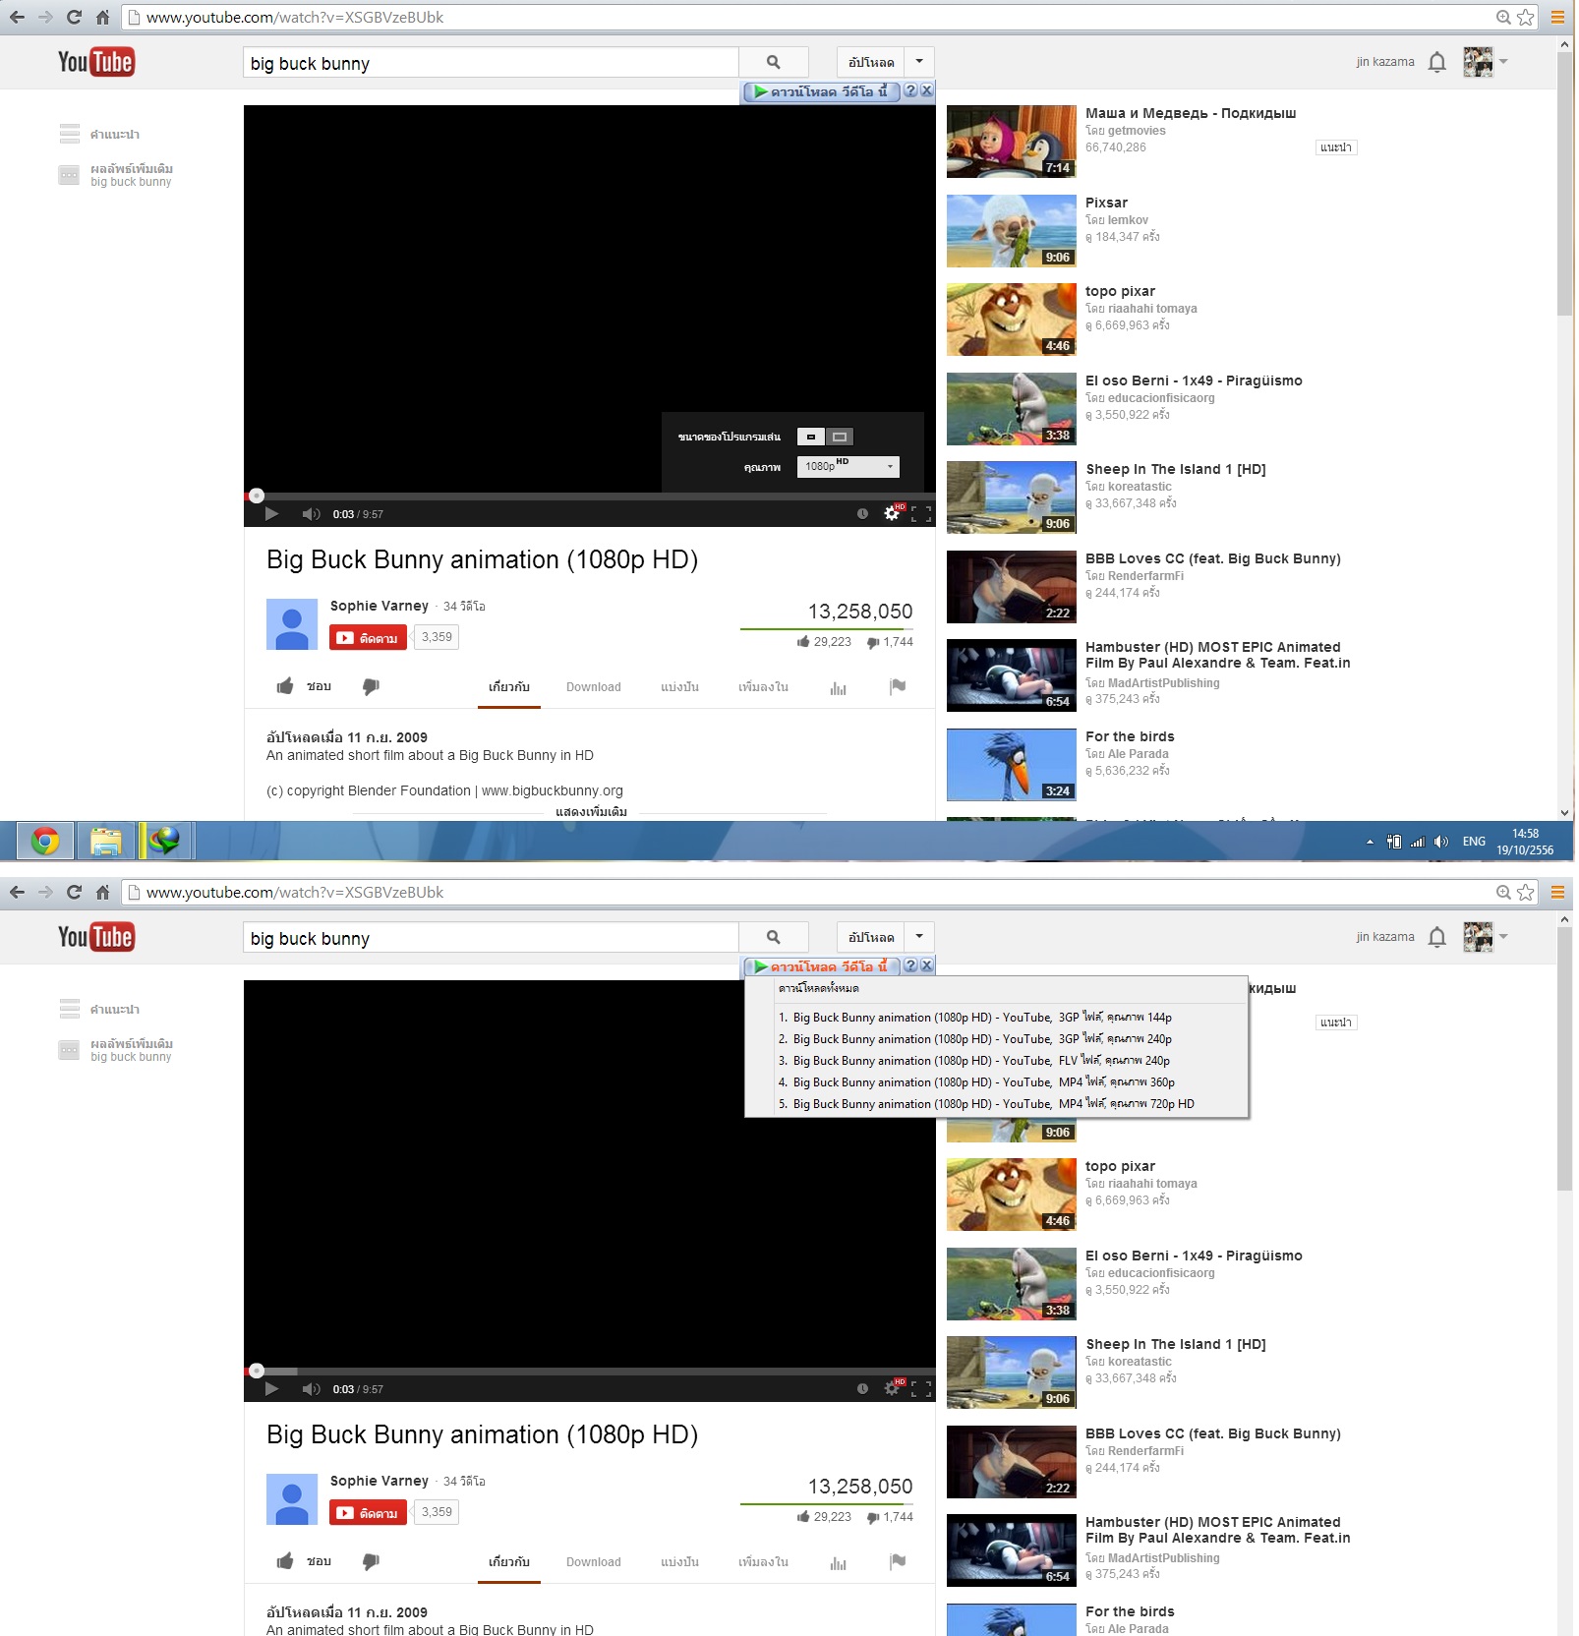Reload page in browser with download list open

click(74, 892)
